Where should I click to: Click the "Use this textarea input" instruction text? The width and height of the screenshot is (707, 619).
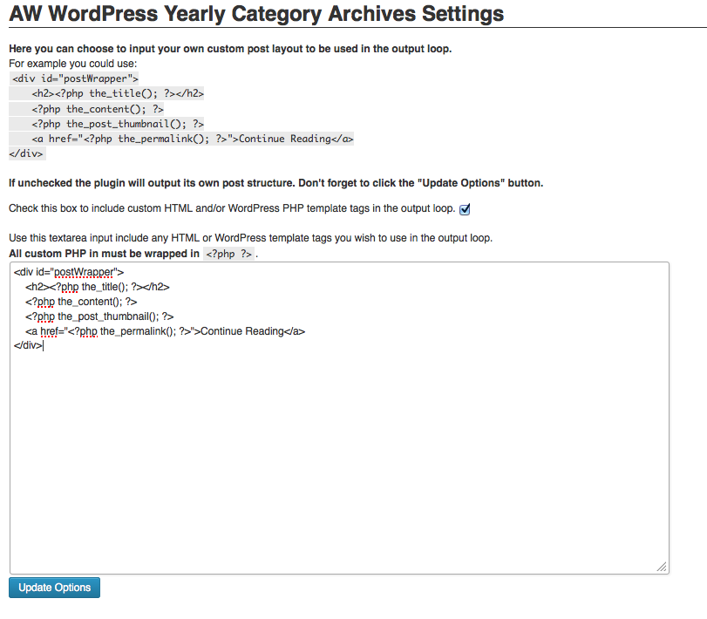tap(251, 238)
